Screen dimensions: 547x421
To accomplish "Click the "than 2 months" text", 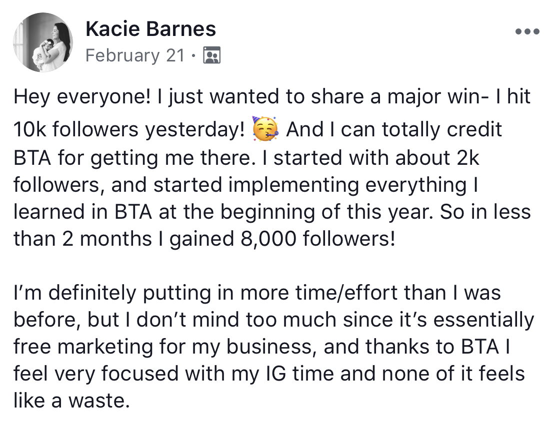I will (x=82, y=239).
